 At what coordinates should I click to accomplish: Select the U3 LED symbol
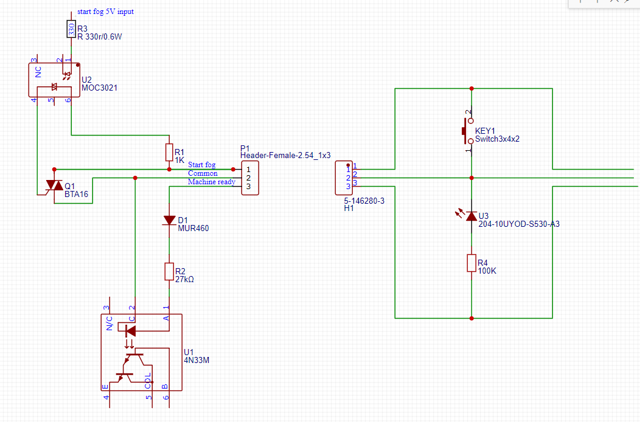pyautogui.click(x=471, y=216)
